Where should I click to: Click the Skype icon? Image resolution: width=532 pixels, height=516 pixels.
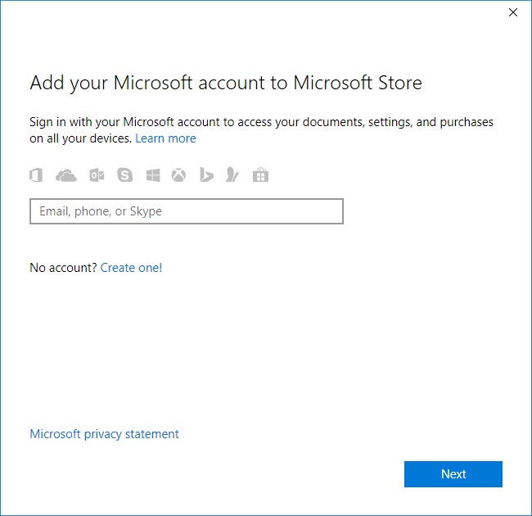coord(124,174)
